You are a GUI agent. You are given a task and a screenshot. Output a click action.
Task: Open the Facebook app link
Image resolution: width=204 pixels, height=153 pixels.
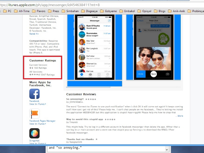pos(34,101)
